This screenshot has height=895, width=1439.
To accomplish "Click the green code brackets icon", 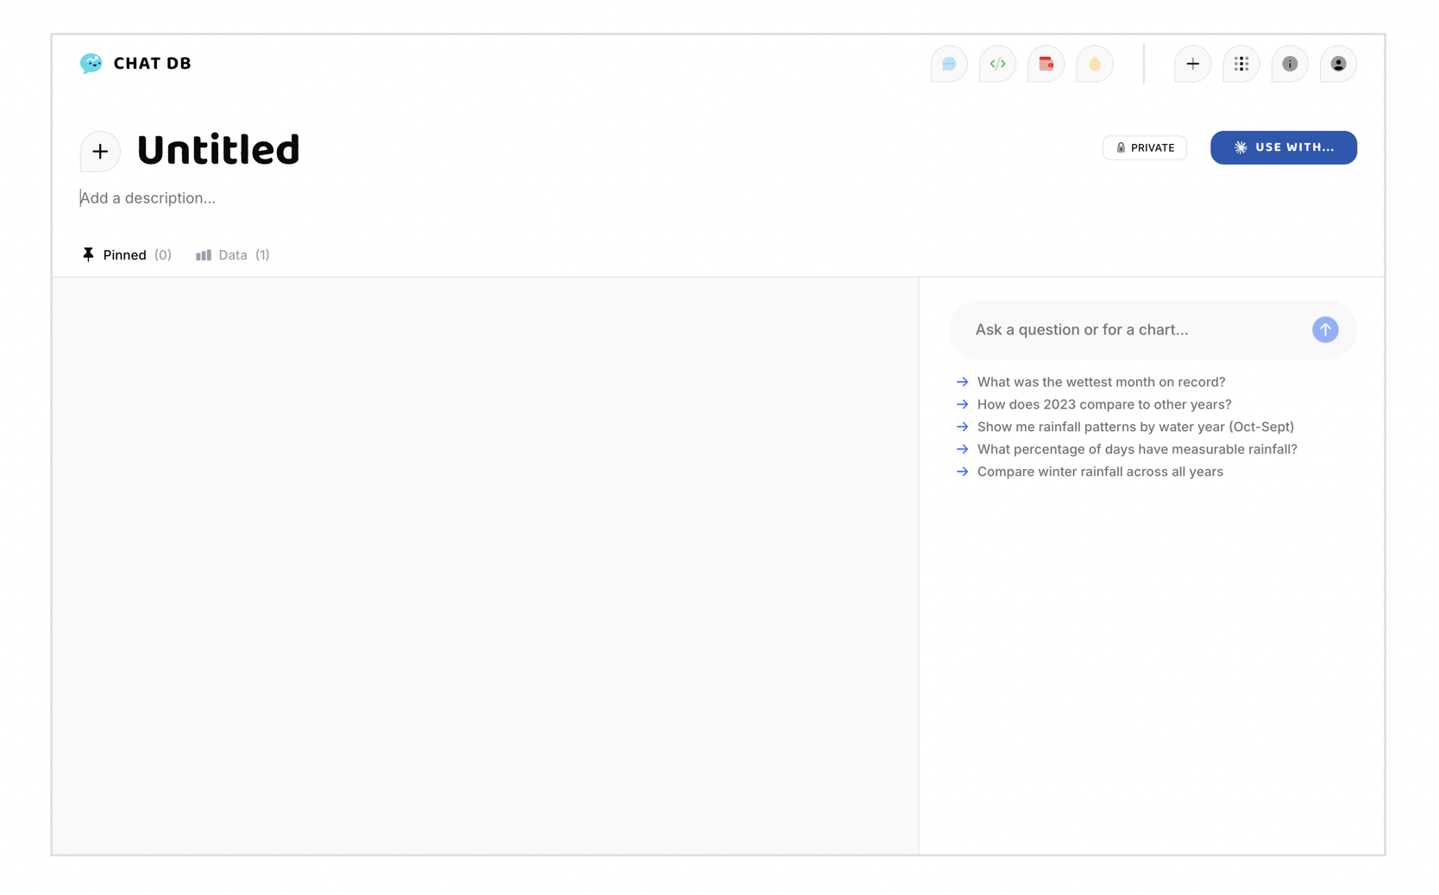I will click(997, 64).
